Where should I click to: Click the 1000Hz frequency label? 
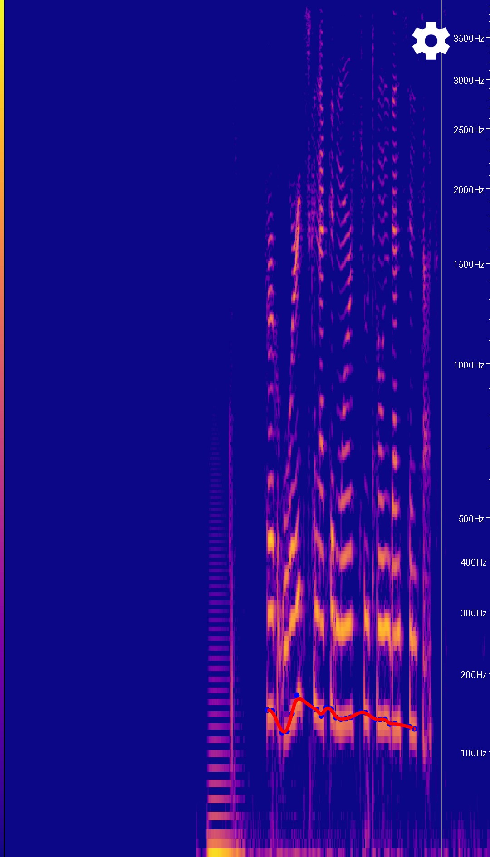tap(469, 365)
